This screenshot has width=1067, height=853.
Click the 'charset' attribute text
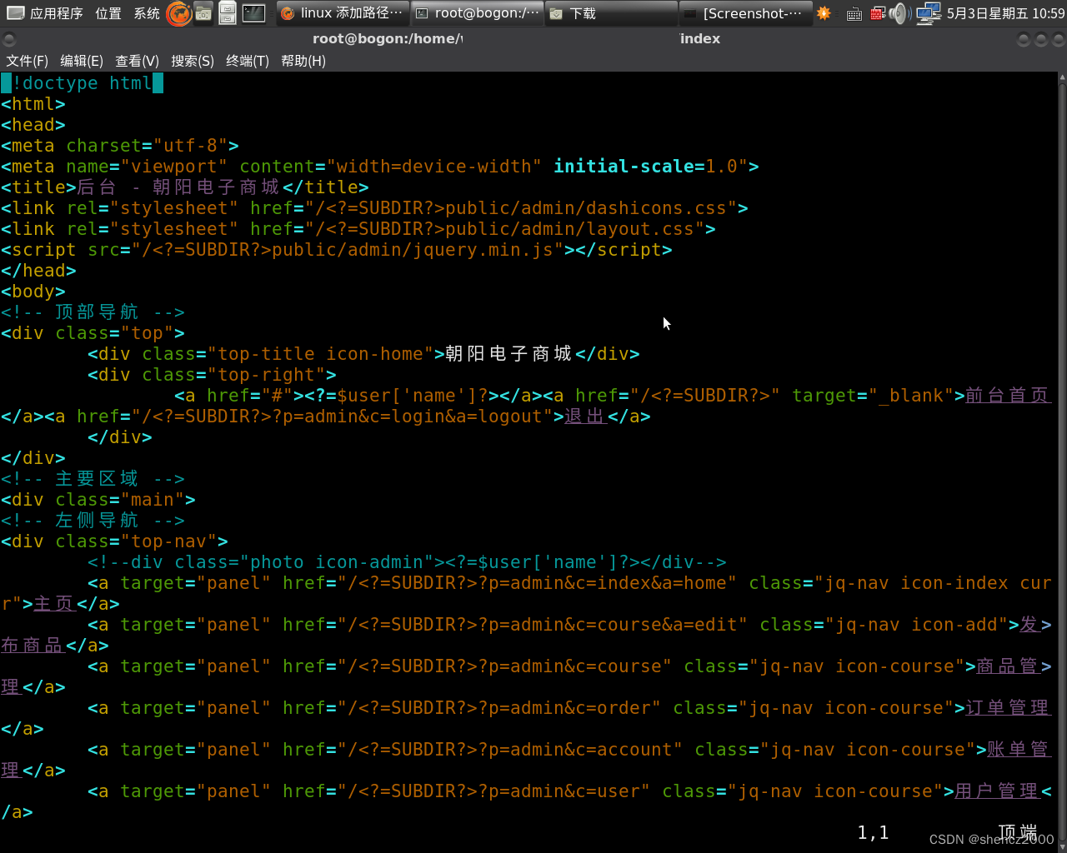point(104,146)
